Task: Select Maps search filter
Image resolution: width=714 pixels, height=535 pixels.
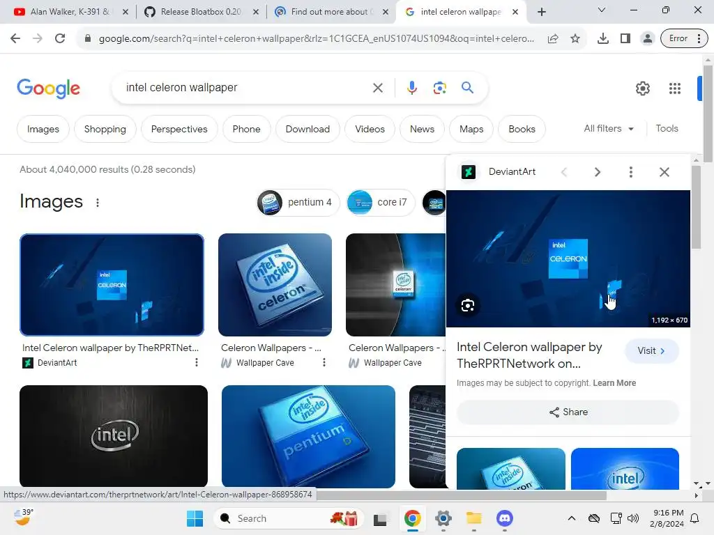Action: click(x=471, y=129)
